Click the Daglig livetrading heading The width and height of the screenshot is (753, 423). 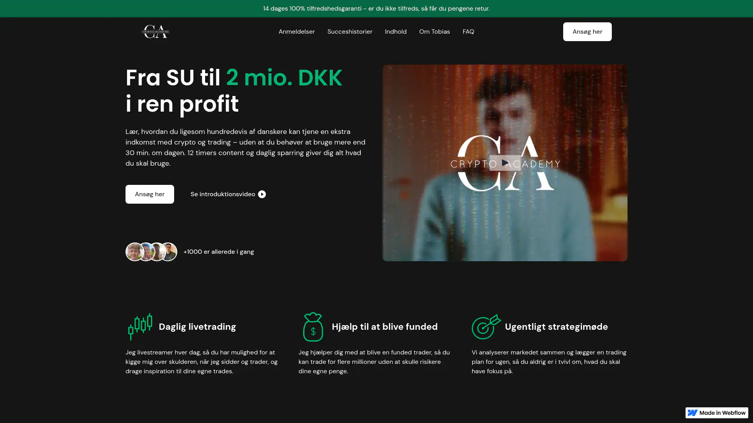pyautogui.click(x=197, y=327)
